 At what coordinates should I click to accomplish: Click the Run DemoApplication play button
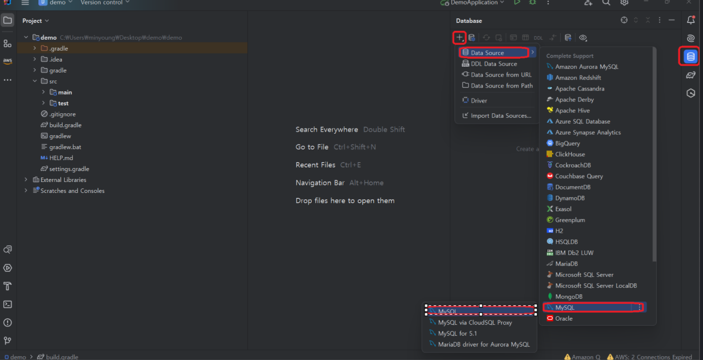click(517, 2)
